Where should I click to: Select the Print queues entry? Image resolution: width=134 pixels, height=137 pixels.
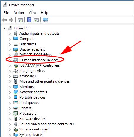click(x=29, y=103)
